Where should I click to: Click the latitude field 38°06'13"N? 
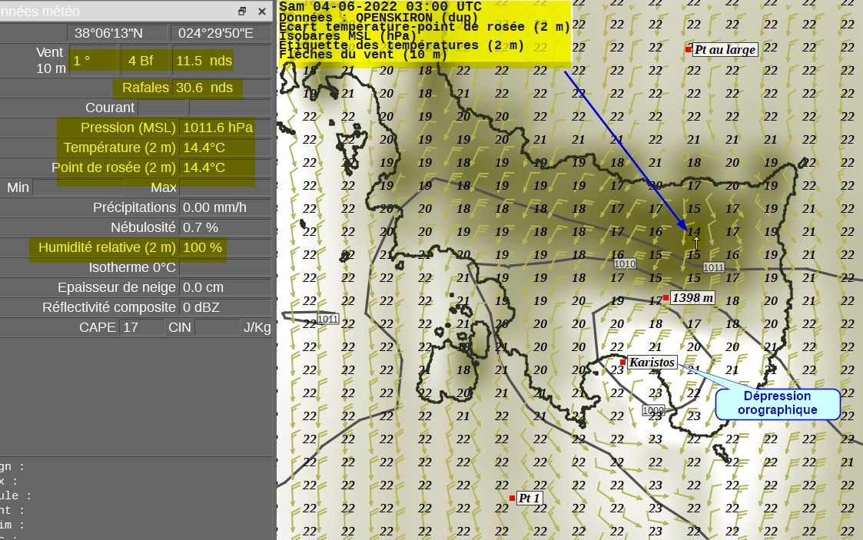pyautogui.click(x=109, y=33)
